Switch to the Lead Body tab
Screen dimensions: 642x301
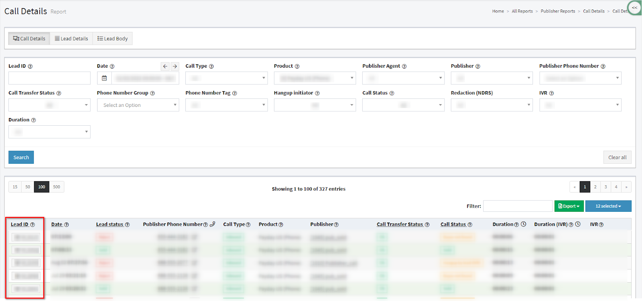point(113,39)
